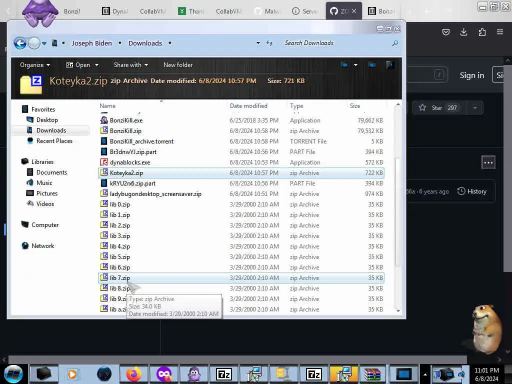Select BonziKill_archive.torrent file
Image resolution: width=512 pixels, height=384 pixels.
tap(141, 141)
